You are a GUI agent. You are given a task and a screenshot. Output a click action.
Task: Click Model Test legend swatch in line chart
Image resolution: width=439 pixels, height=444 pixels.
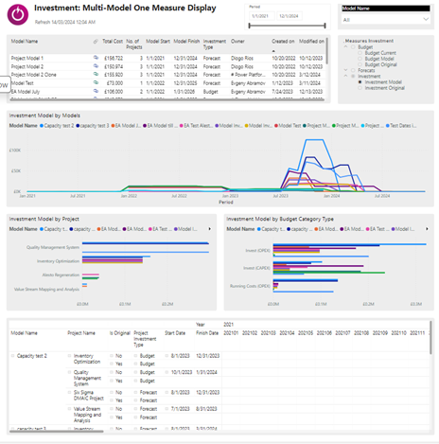tap(276, 126)
